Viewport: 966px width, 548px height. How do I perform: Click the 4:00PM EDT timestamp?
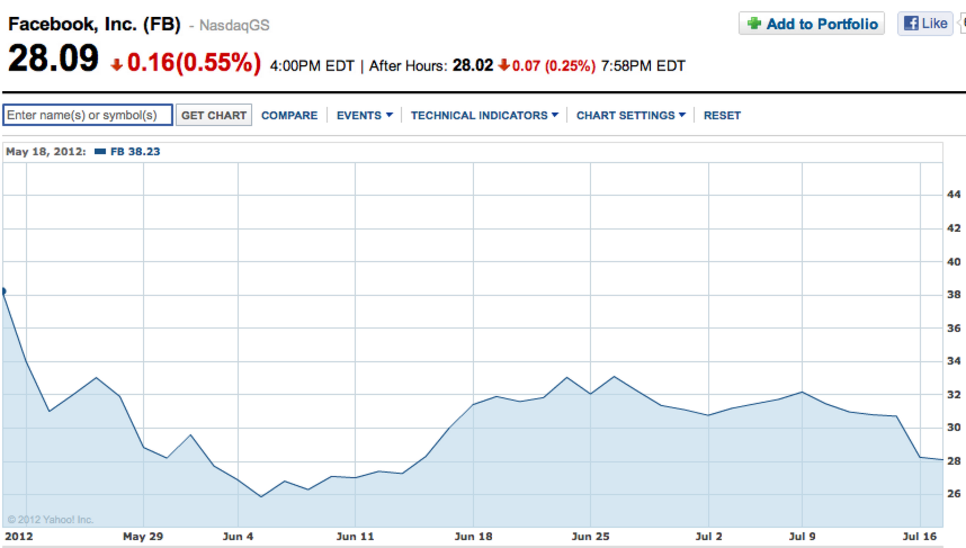(312, 66)
